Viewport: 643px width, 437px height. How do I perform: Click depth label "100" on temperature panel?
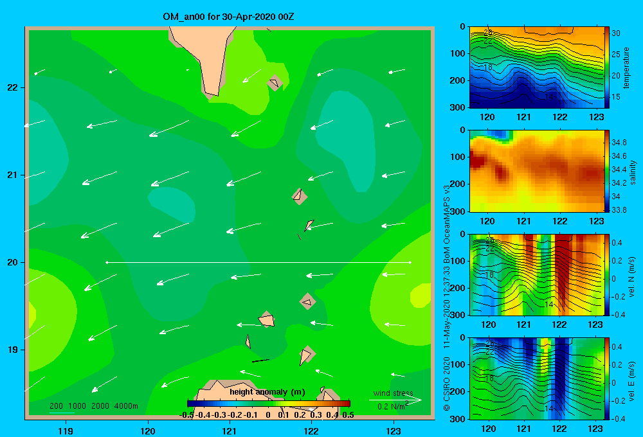click(x=458, y=53)
